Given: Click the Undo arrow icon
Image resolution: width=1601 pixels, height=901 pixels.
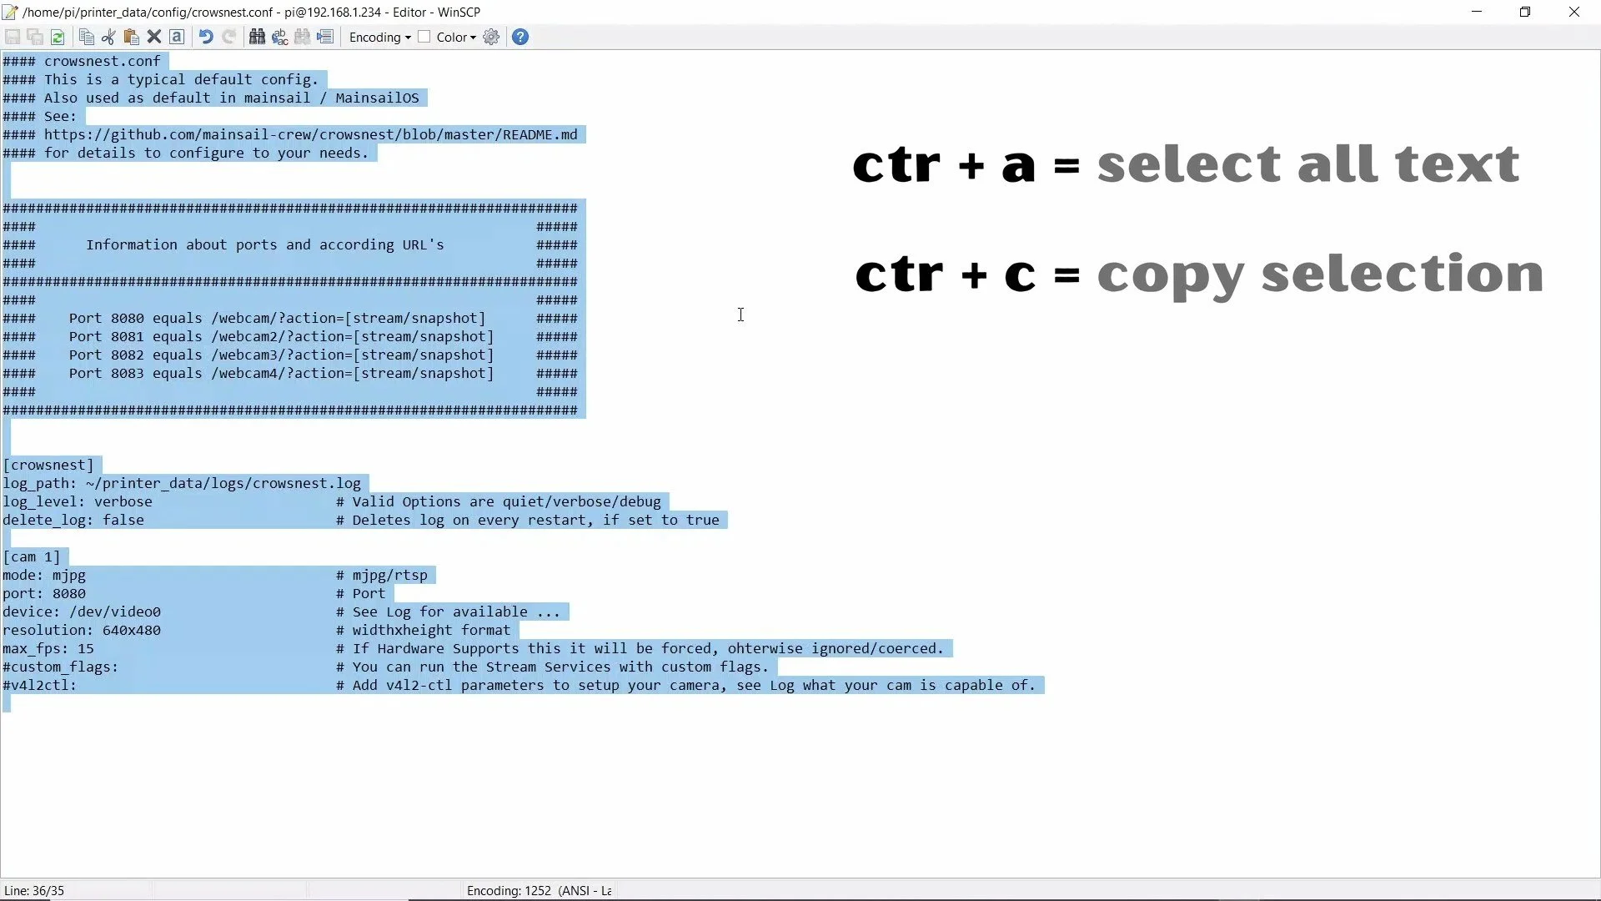Looking at the screenshot, I should pyautogui.click(x=205, y=37).
